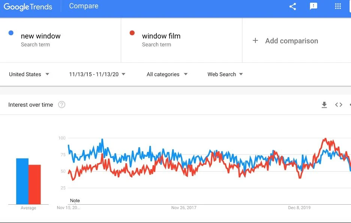Open the Web Search type dropdown
The image size is (351, 223).
coord(225,74)
